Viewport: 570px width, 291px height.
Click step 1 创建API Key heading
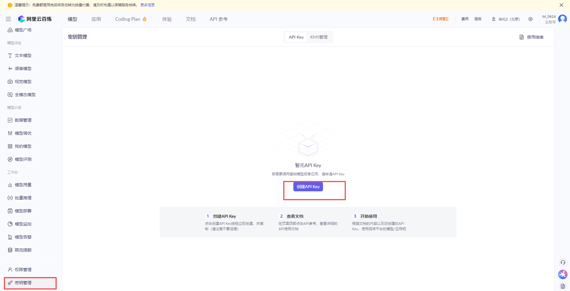pyautogui.click(x=224, y=216)
